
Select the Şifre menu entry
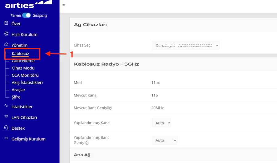[16, 97]
